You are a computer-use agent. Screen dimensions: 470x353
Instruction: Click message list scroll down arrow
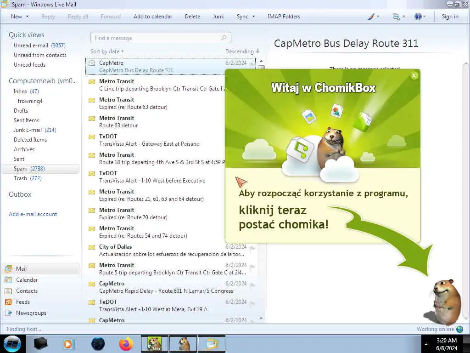pyautogui.click(x=261, y=318)
